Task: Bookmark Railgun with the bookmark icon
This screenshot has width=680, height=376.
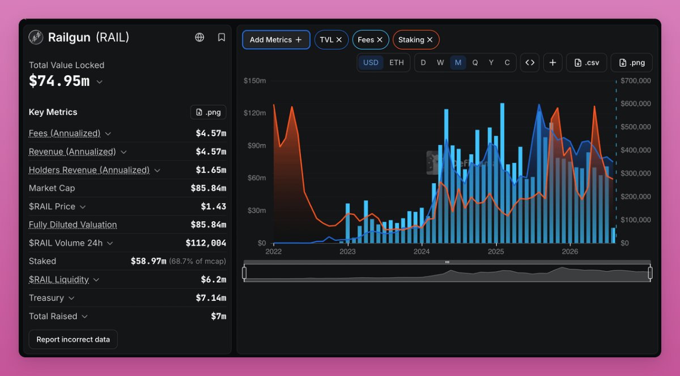Action: (x=222, y=37)
